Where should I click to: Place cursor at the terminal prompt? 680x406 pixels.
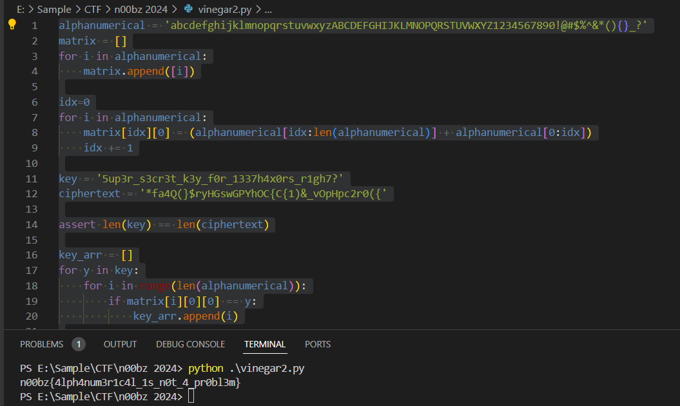point(191,397)
